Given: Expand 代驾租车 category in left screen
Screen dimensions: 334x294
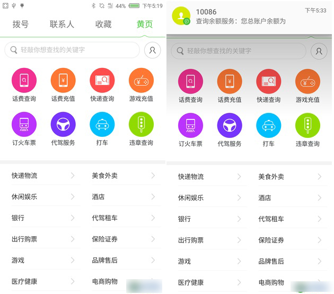Looking at the screenshot, I should (x=126, y=218).
